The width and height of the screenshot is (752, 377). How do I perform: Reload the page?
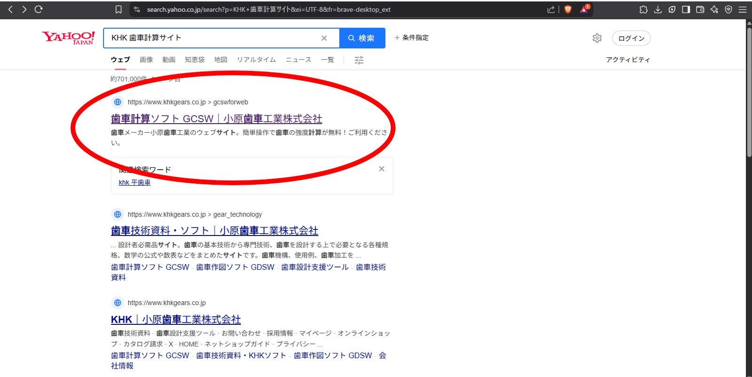point(39,9)
